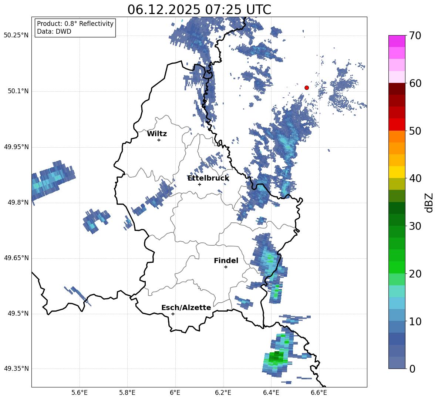Click the 6°E longitude label
This screenshot has width=438, height=400.
click(x=175, y=393)
